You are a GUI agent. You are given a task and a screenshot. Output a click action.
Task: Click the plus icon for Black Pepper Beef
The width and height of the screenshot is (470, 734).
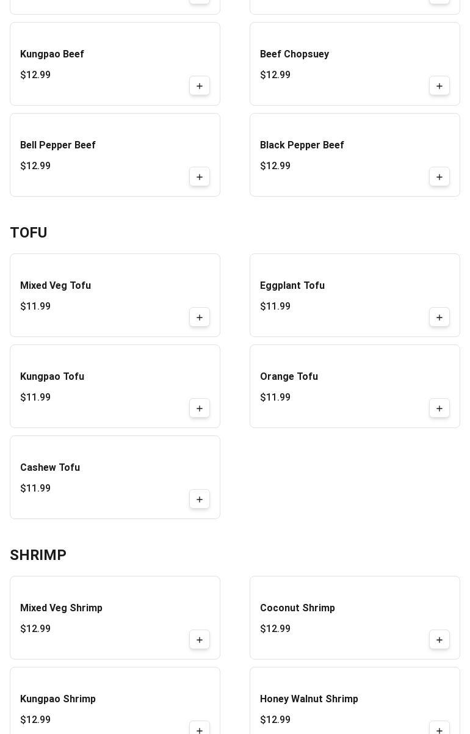click(x=439, y=177)
